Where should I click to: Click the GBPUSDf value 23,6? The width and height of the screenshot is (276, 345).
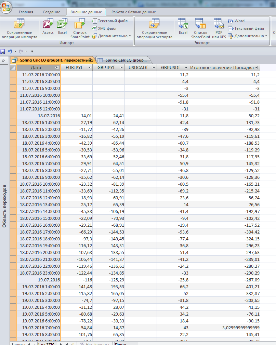click(x=173, y=198)
